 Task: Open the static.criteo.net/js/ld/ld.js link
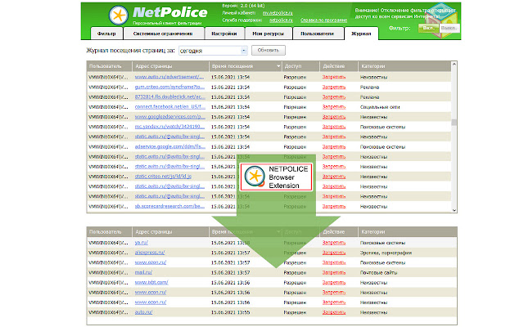coord(163,177)
